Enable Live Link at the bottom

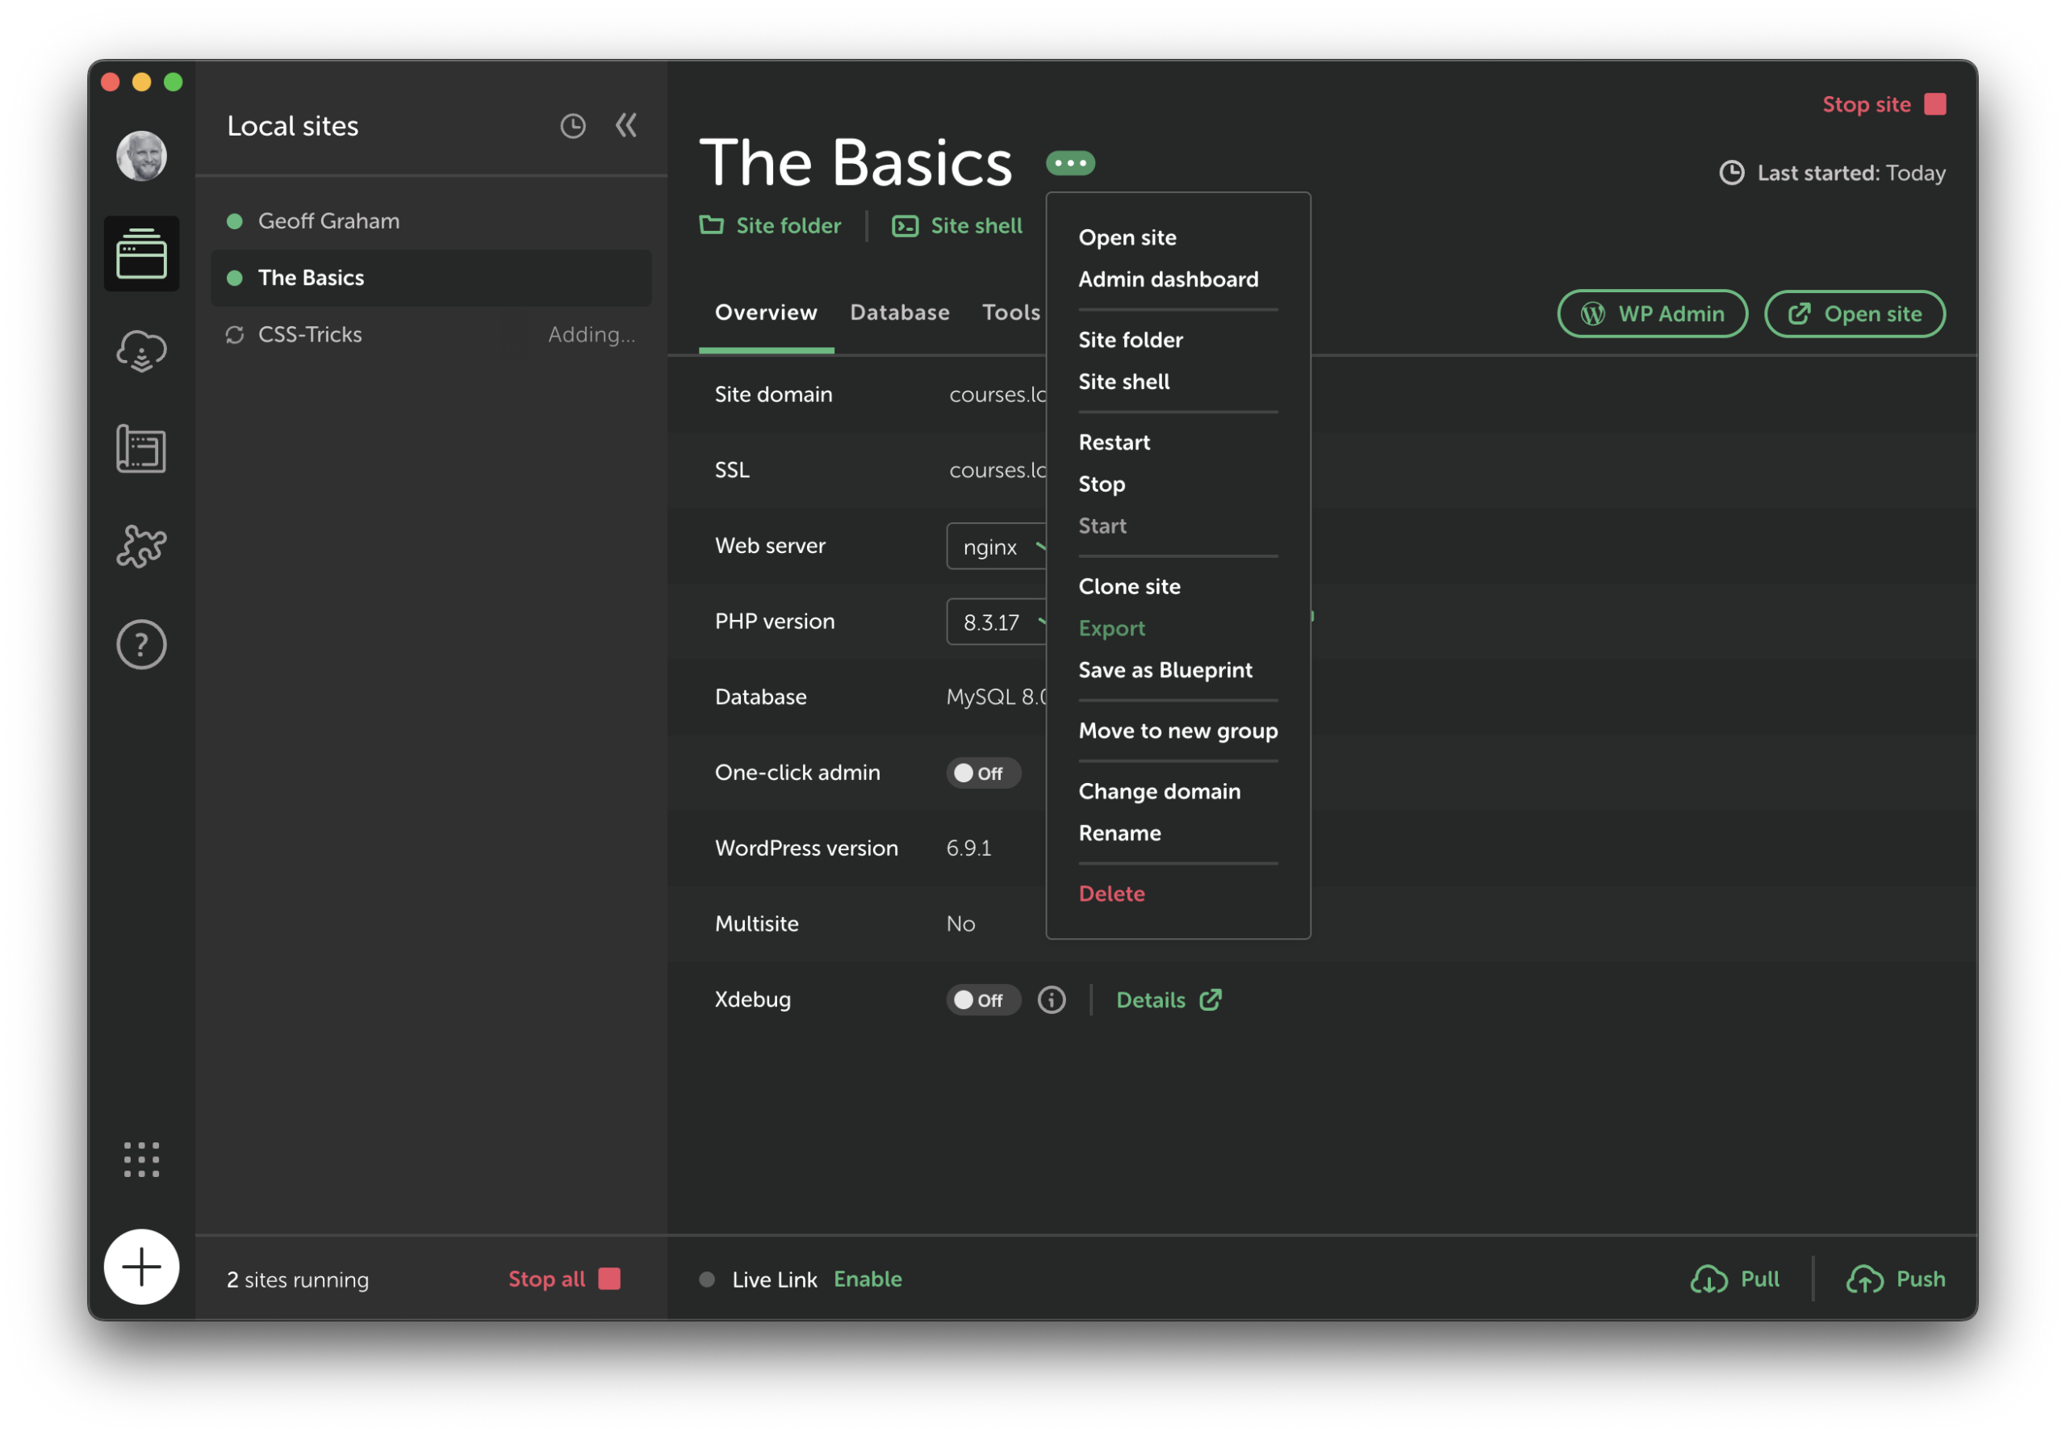[x=867, y=1279]
